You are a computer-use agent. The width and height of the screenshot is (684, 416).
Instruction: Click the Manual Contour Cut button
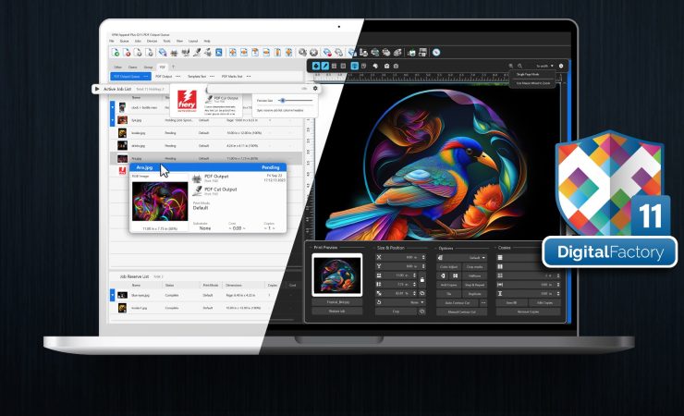coord(461,312)
